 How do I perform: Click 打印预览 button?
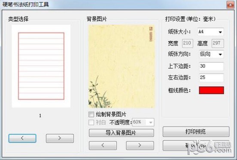(196, 131)
